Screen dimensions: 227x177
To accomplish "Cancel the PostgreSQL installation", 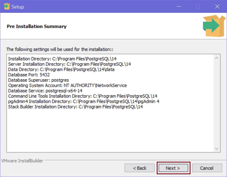I will pos(206,168).
